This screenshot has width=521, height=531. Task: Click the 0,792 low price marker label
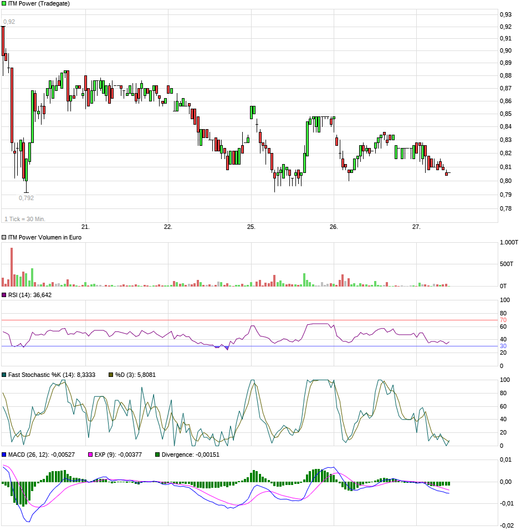pyautogui.click(x=26, y=197)
